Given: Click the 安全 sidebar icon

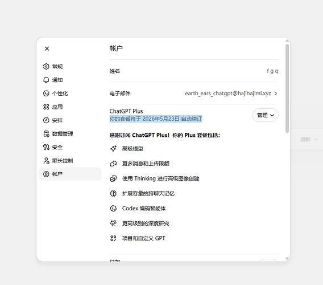Looking at the screenshot, I should [46, 147].
